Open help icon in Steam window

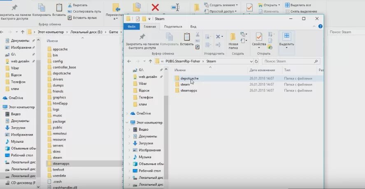320,26
